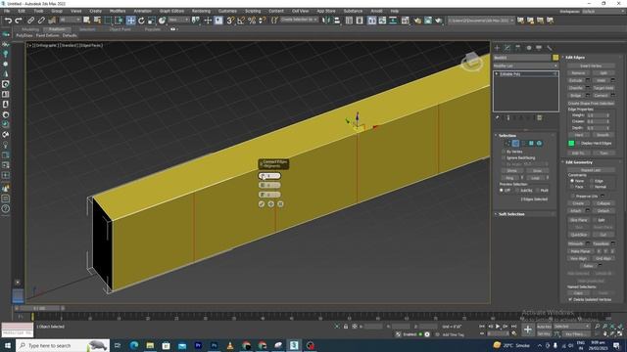Choose the Face constraint radio button
This screenshot has height=352, width=627.
tap(572, 187)
